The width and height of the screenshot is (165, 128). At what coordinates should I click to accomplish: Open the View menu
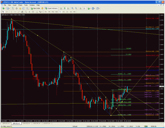tap(9, 5)
